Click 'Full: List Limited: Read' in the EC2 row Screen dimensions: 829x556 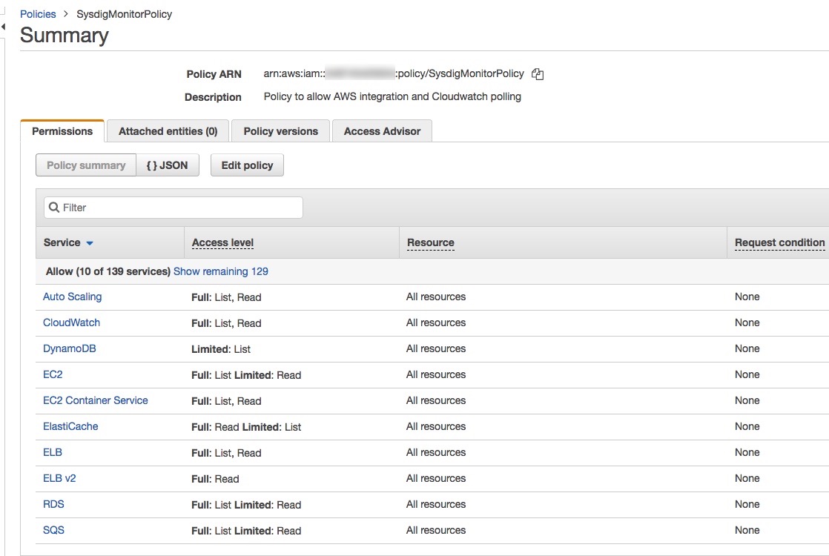246,374
